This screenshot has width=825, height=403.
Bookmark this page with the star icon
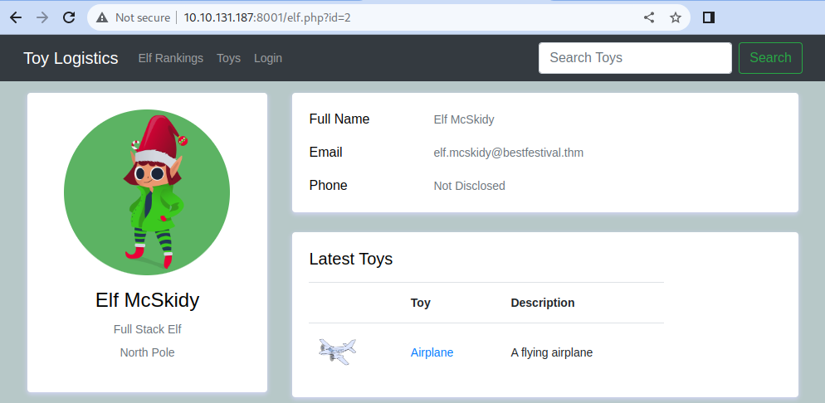tap(676, 17)
